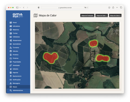This screenshot has height=102, width=130.
Task: Open the Rastreamento menu item
Action: [x=18, y=76]
